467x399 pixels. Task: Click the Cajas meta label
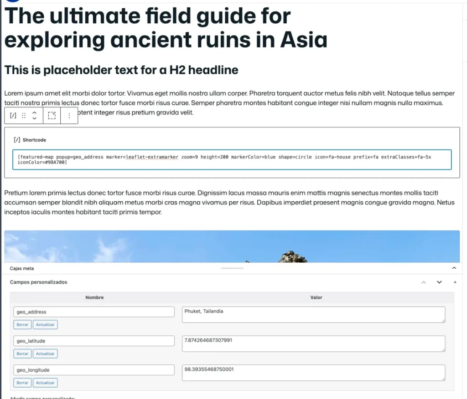click(22, 268)
